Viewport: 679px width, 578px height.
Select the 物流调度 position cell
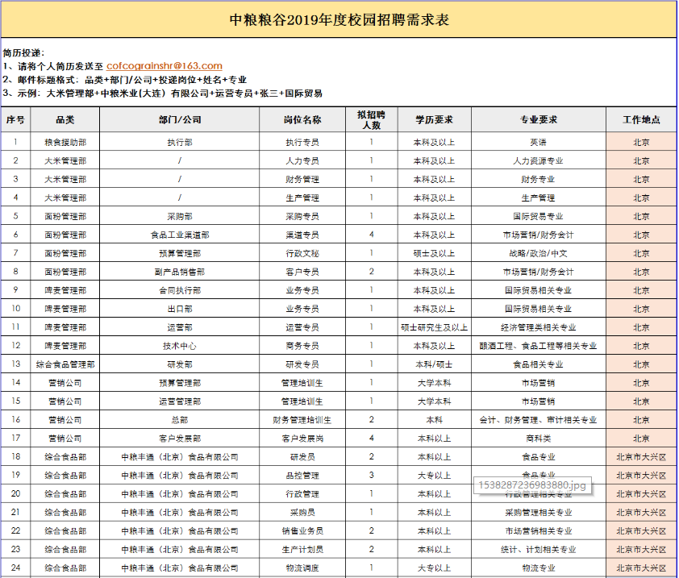[302, 568]
